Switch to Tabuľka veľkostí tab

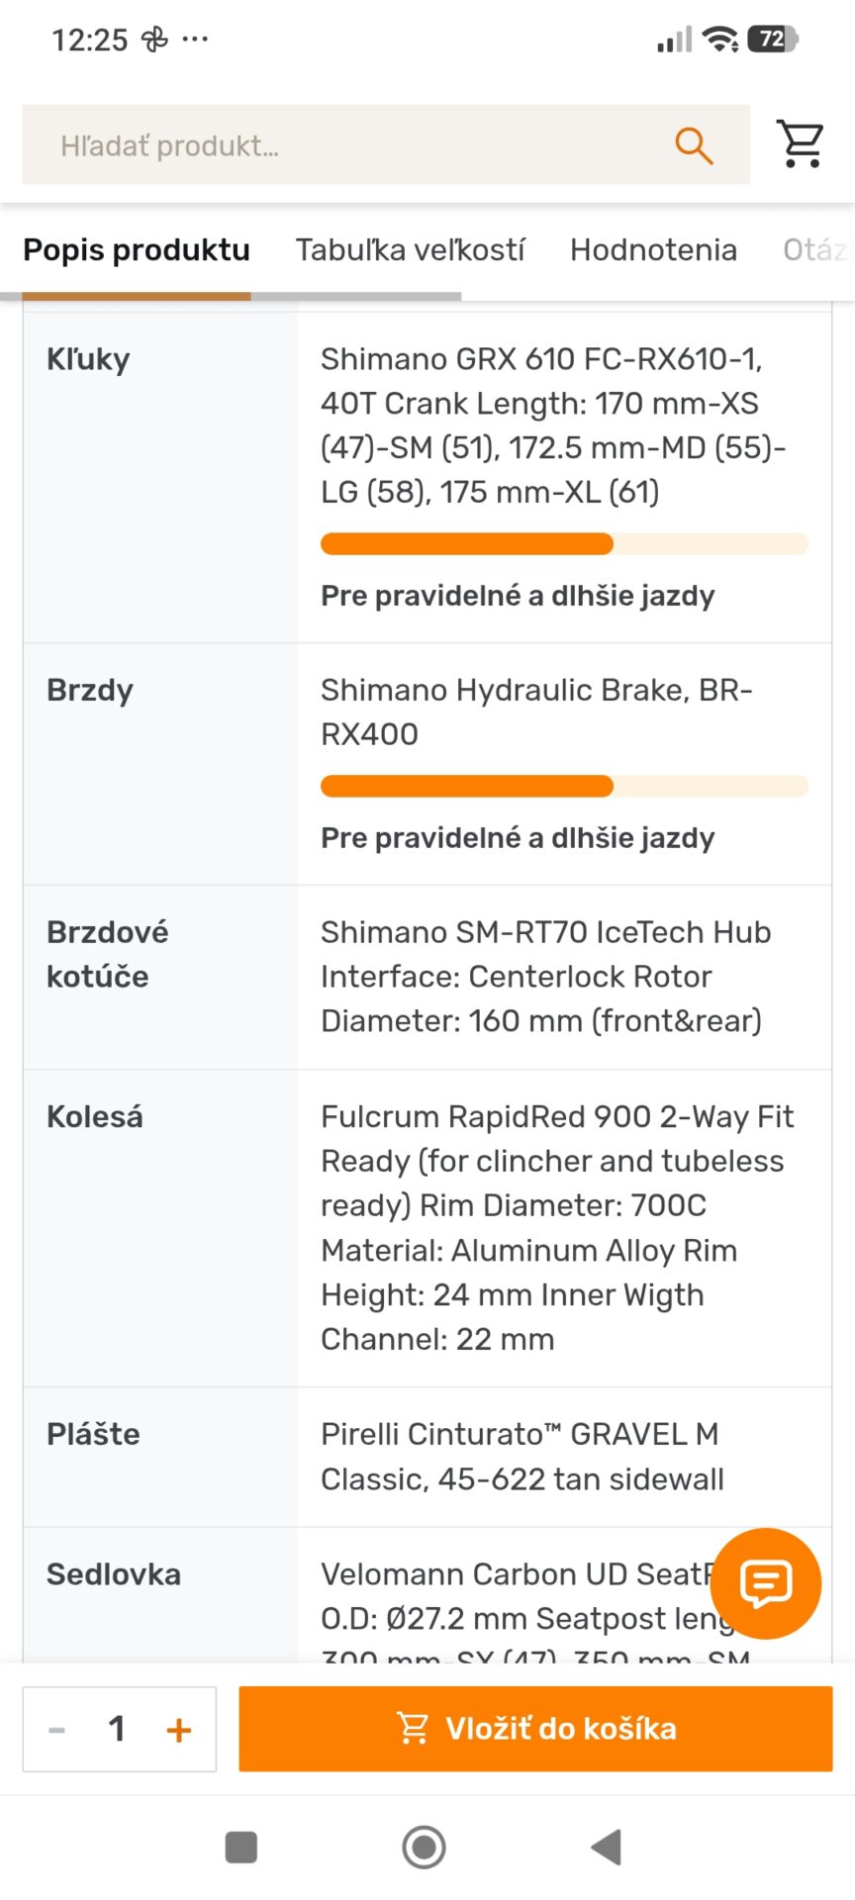coord(410,249)
